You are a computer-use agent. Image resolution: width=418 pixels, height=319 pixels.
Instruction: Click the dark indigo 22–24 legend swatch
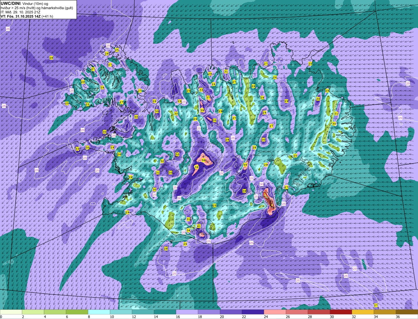tap(253, 312)
